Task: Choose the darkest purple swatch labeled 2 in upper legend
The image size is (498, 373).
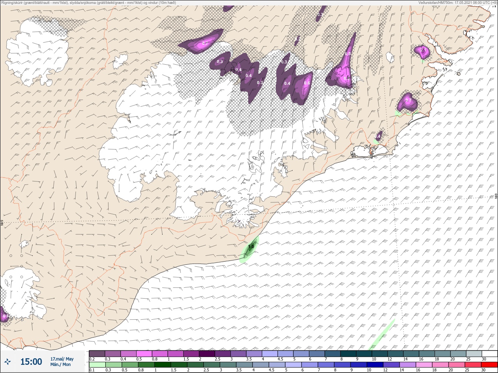Action: point(207,354)
